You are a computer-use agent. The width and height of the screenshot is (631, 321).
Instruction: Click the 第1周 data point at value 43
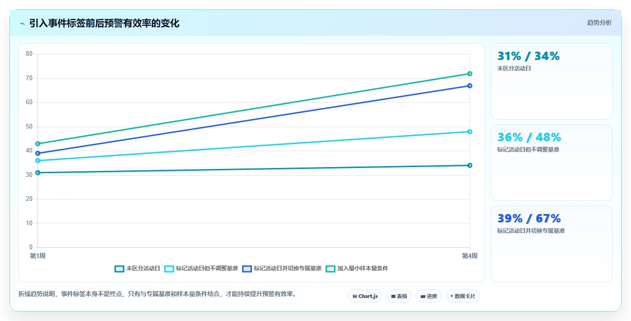38,144
